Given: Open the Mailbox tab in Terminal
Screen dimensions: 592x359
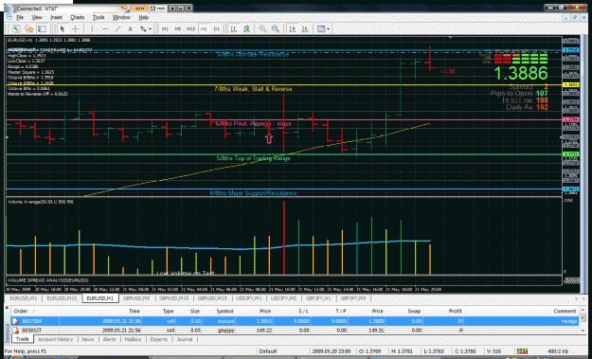Looking at the screenshot, I should tap(133, 339).
